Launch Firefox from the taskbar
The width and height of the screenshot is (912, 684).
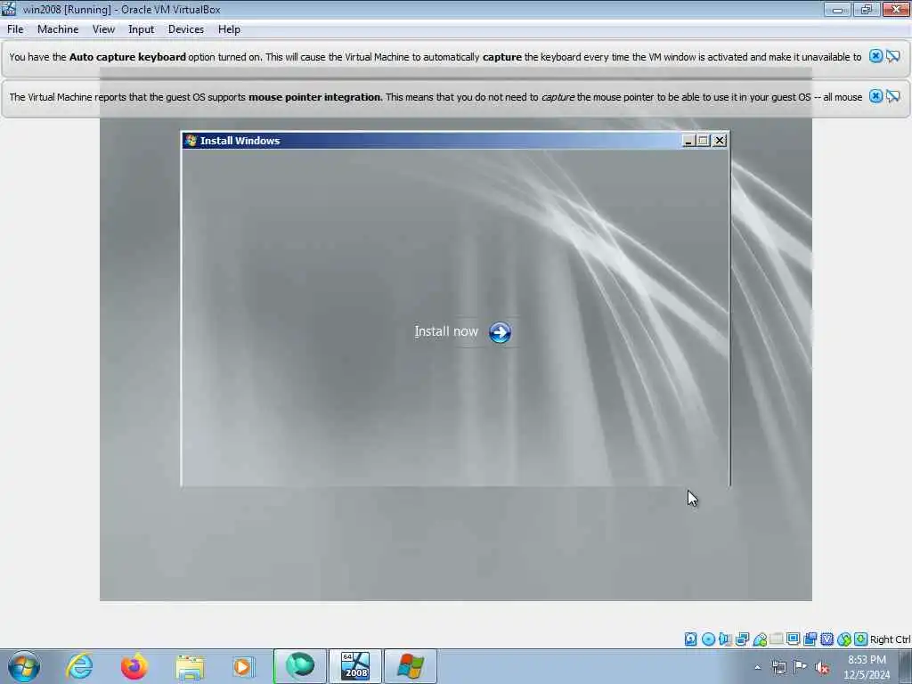[134, 666]
